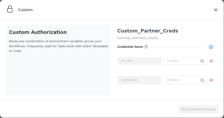This screenshot has height=118, width=224.
Task: Click the Custom Authorization heading
Action: pos(38,32)
